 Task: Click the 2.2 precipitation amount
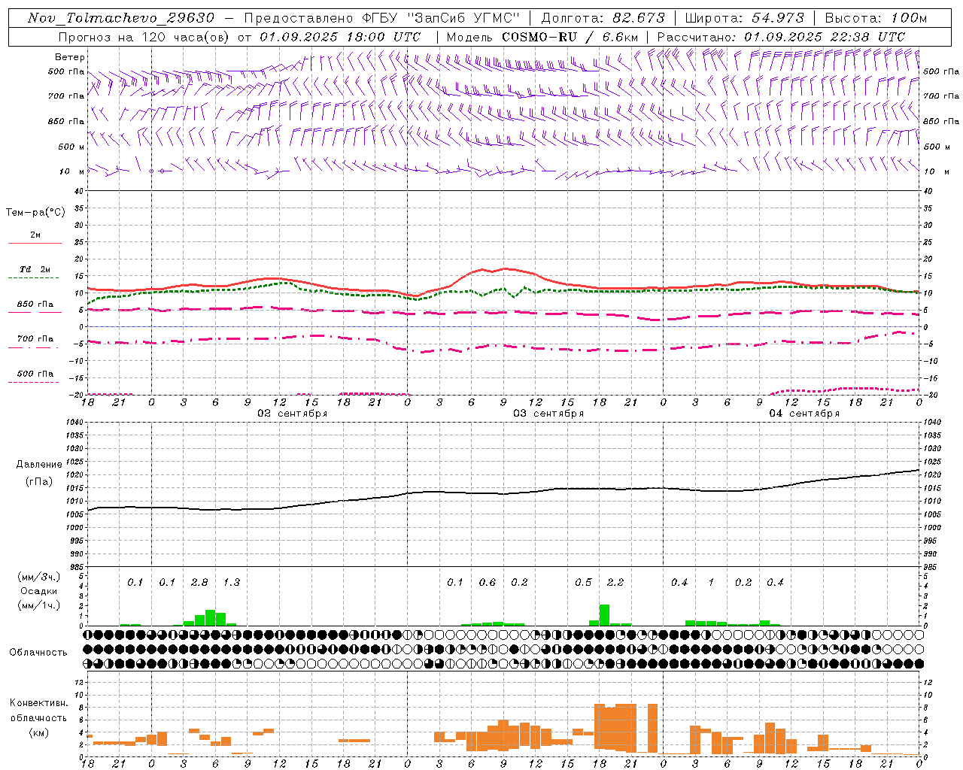615,583
